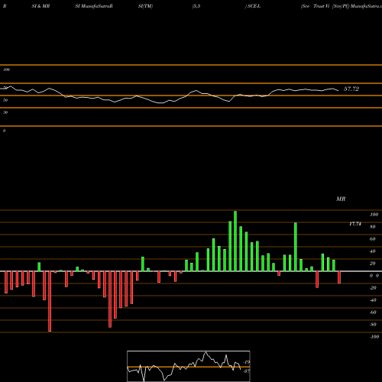Click the tallest green histogram bar
This screenshot has width=382, height=382.
[x=235, y=241]
